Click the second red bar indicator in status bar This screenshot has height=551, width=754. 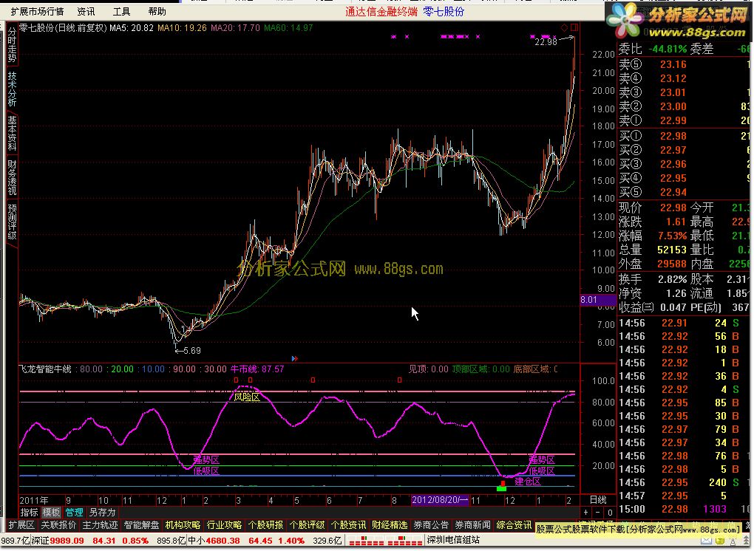[405, 541]
